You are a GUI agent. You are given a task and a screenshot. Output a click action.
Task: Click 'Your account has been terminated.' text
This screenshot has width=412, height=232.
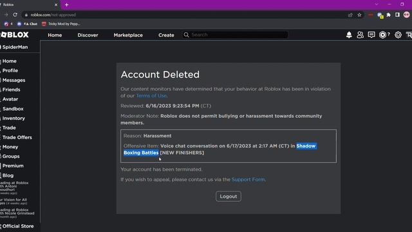tap(162, 169)
